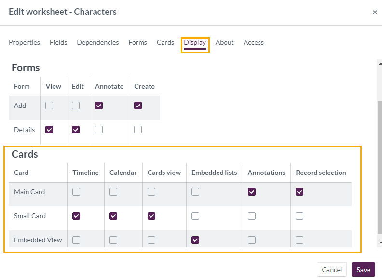Switch to the Fields tab
382x279 pixels.
click(58, 42)
